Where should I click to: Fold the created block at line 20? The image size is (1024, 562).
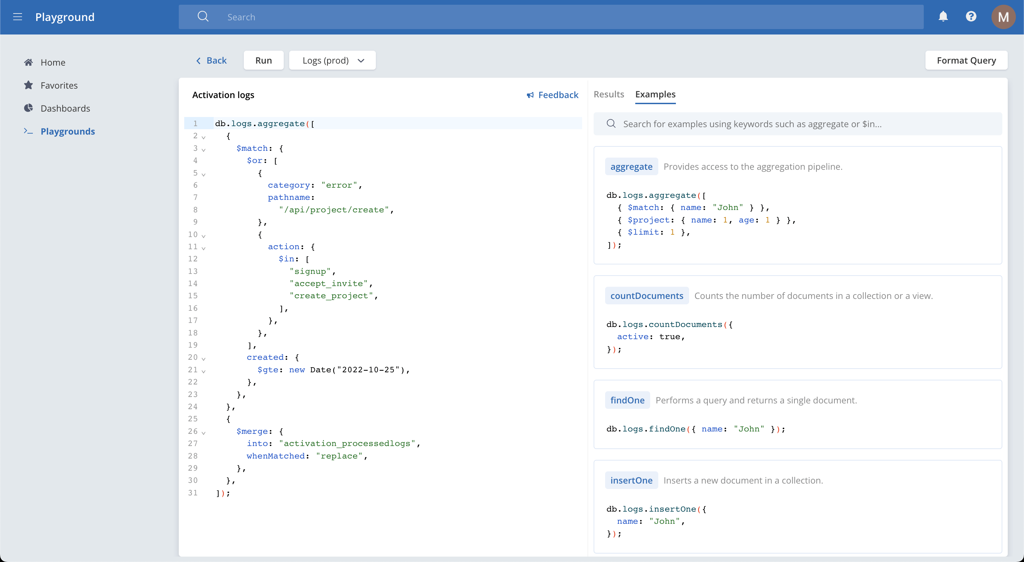click(x=204, y=359)
